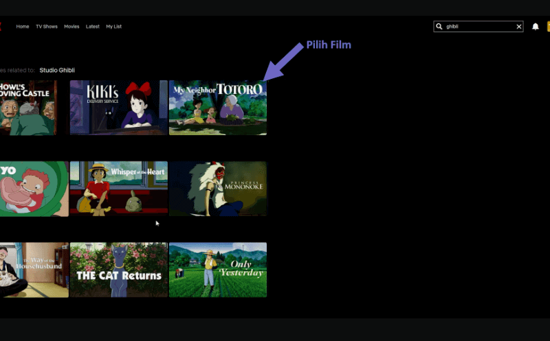Screen dimensions: 550x341
Task: Go to the Home menu
Action: [x=23, y=27]
